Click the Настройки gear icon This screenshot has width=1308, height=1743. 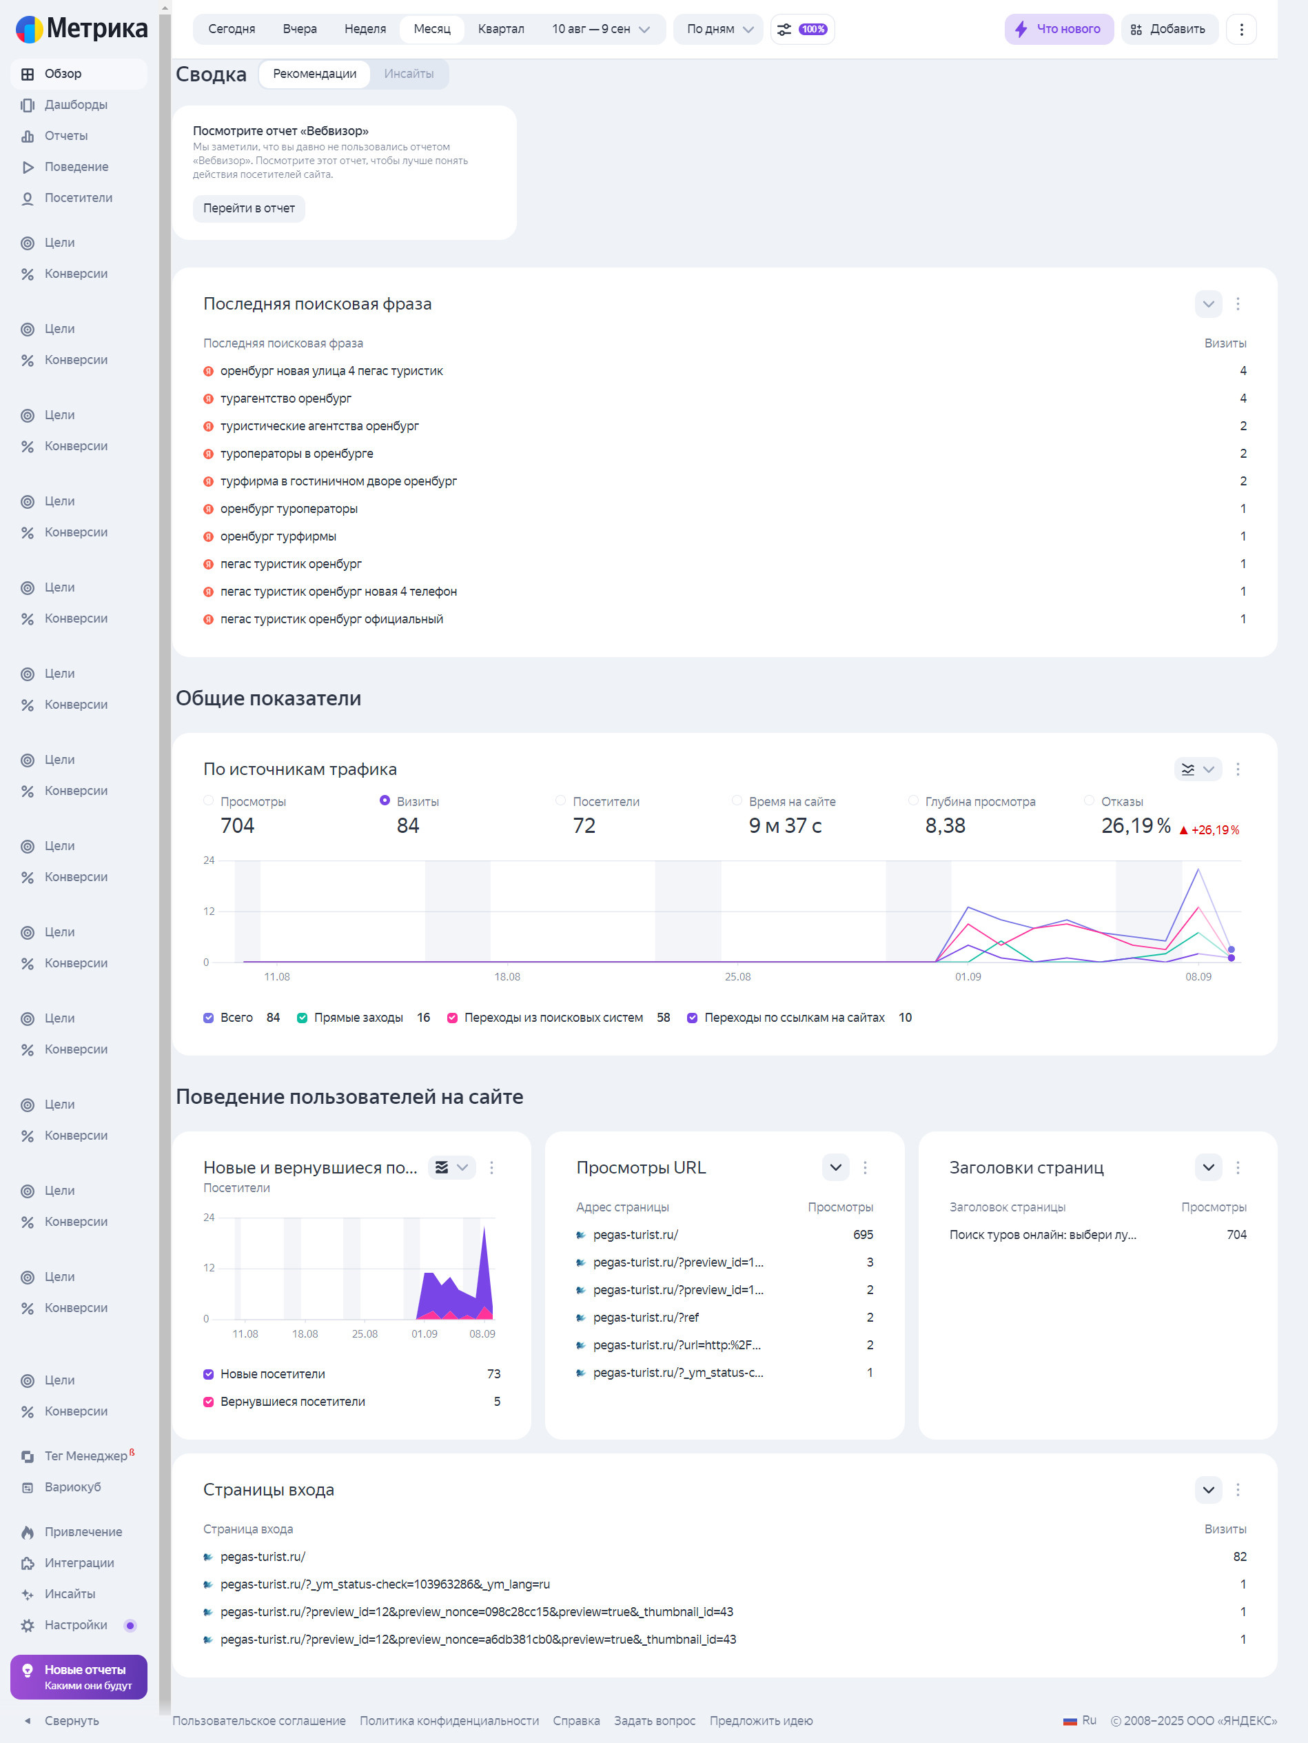28,1625
